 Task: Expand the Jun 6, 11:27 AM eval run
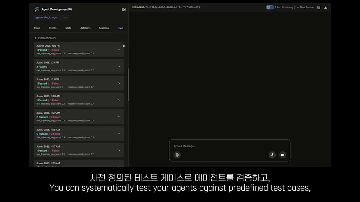(x=119, y=117)
